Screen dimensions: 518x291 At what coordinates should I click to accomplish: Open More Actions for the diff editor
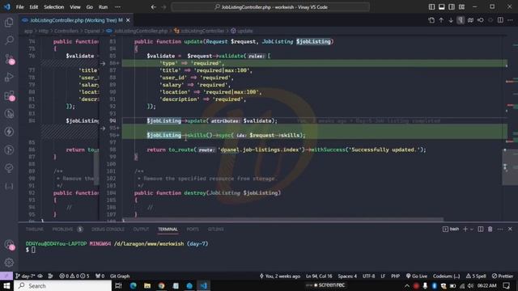point(510,20)
